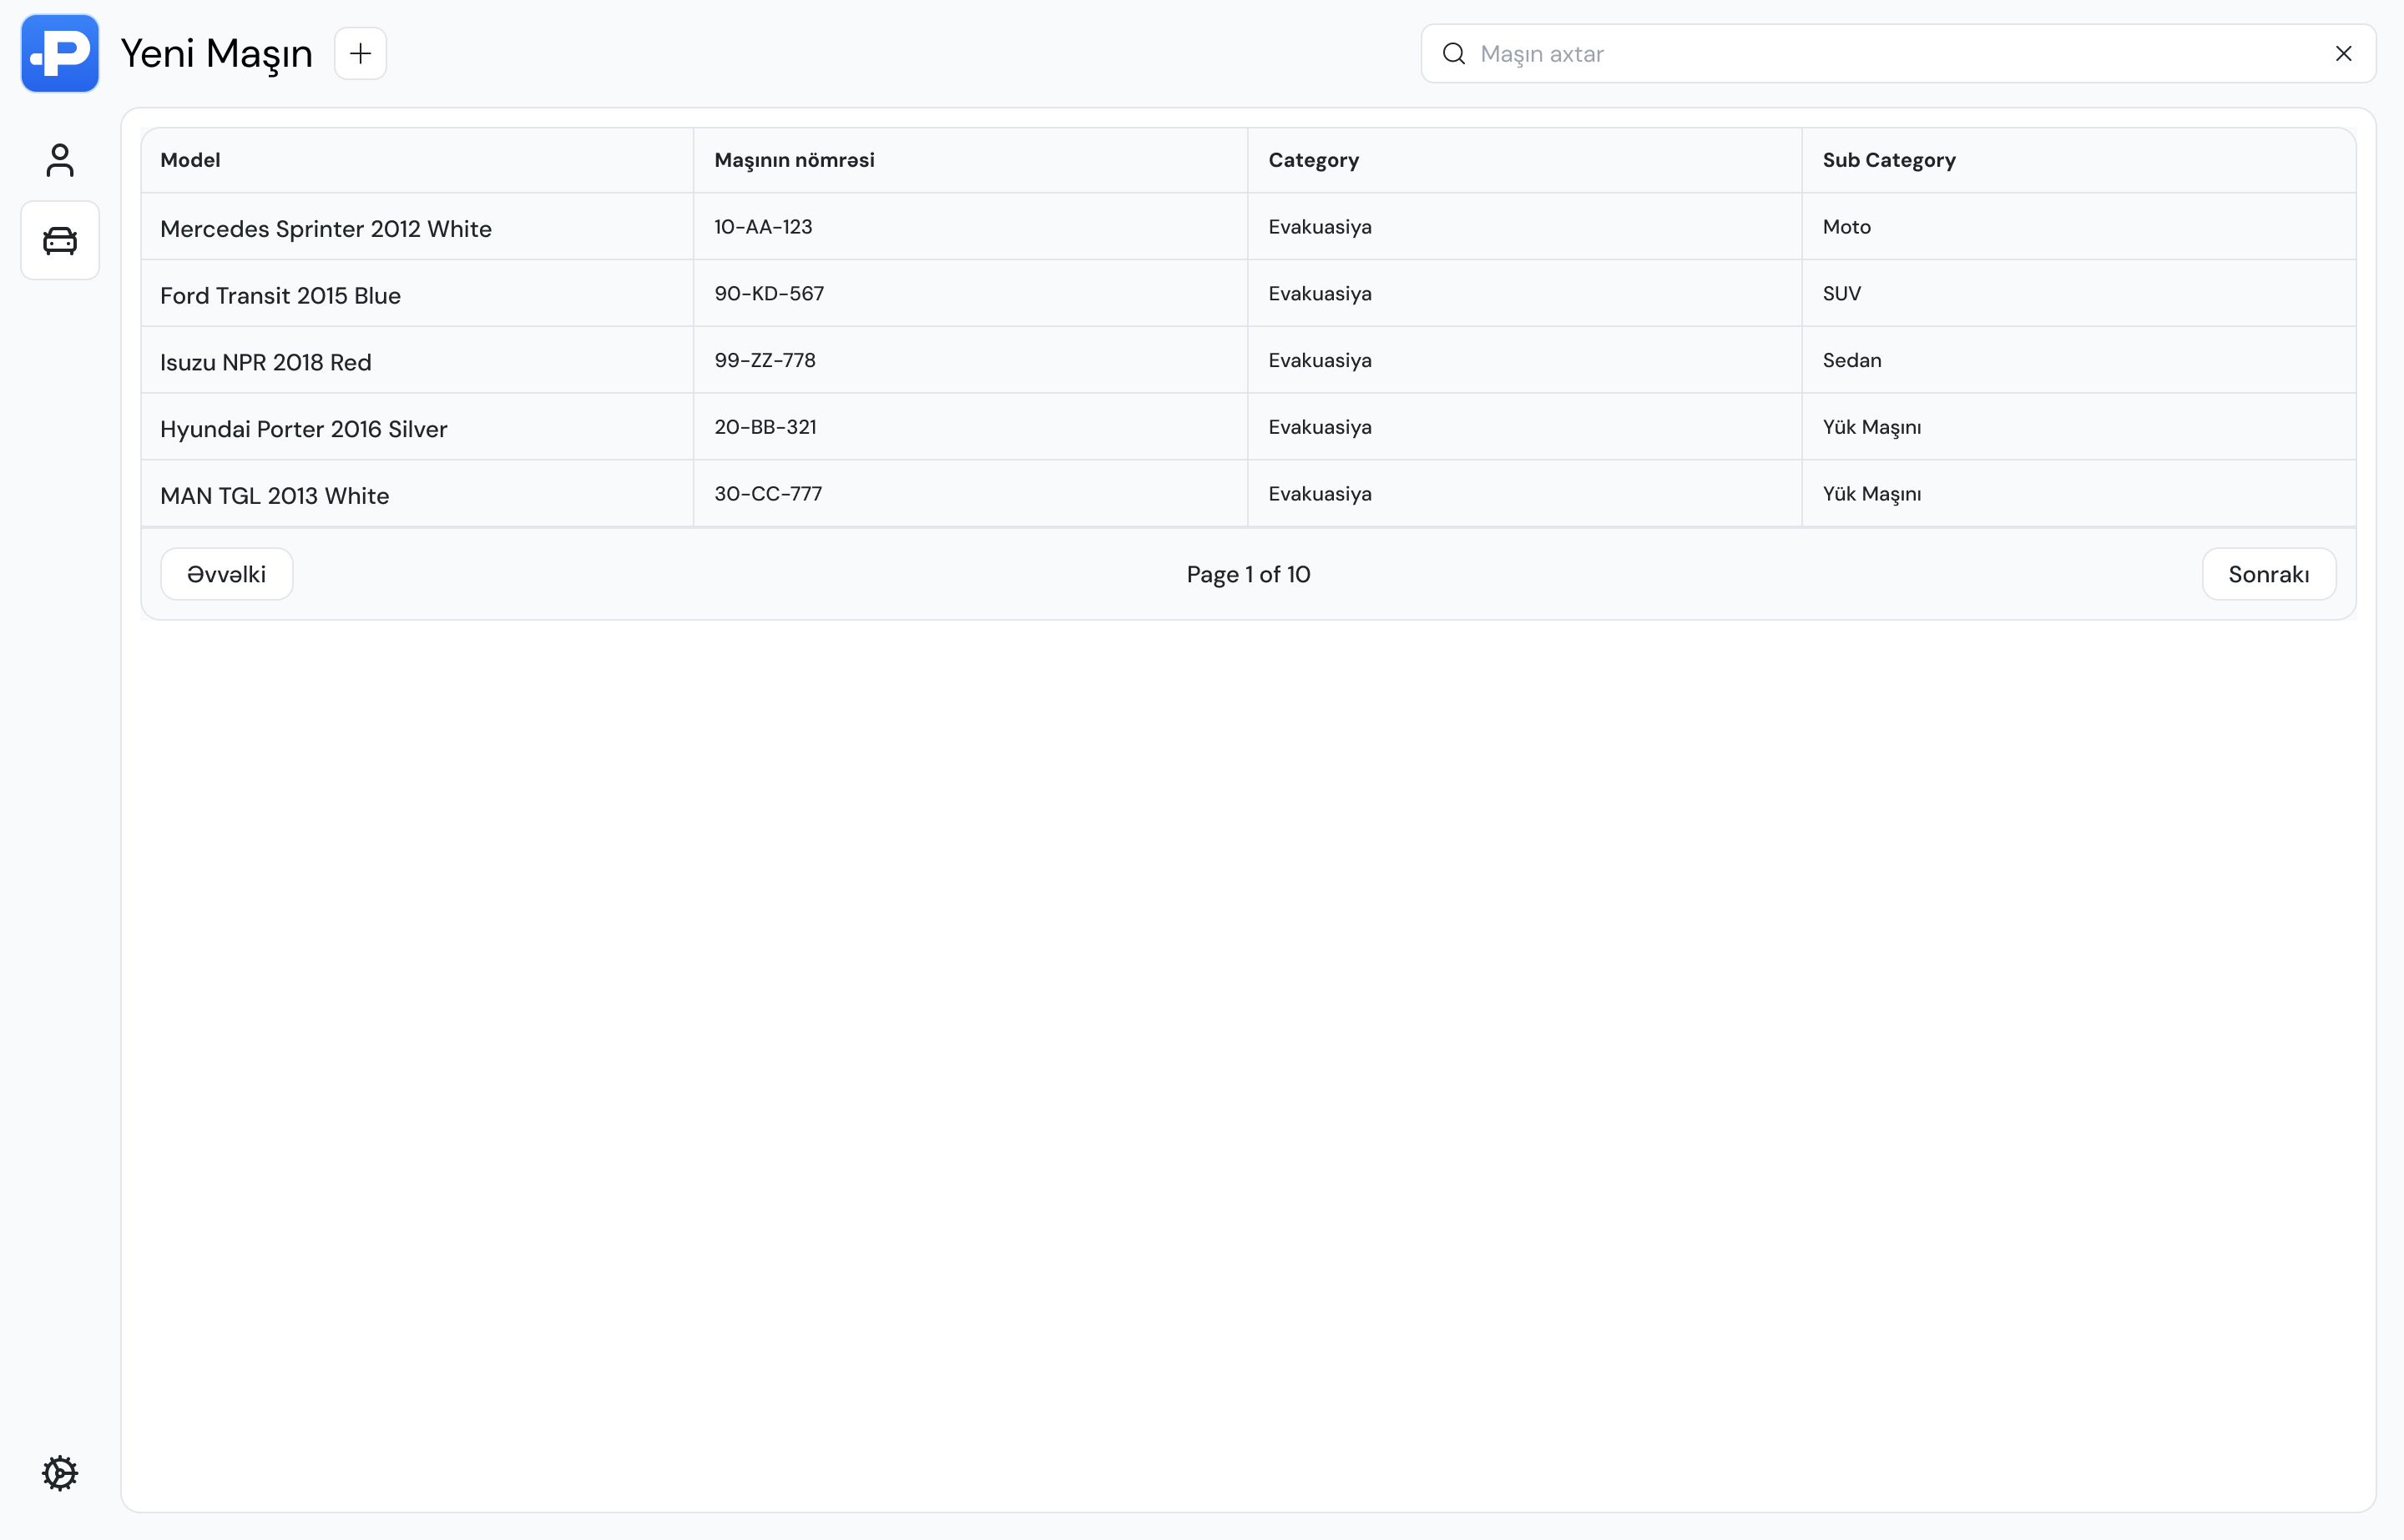Select the car icon in sidebar
Viewport: 2404px width, 1540px height.
pyautogui.click(x=60, y=240)
